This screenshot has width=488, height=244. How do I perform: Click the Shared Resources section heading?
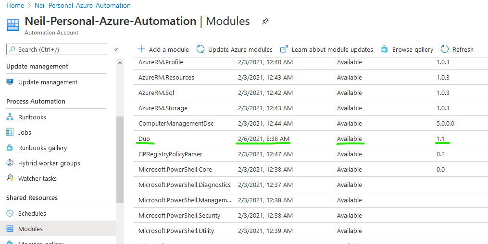tap(32, 198)
